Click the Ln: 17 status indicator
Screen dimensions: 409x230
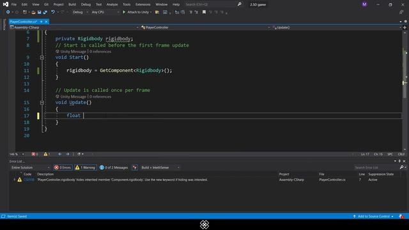coord(365,154)
